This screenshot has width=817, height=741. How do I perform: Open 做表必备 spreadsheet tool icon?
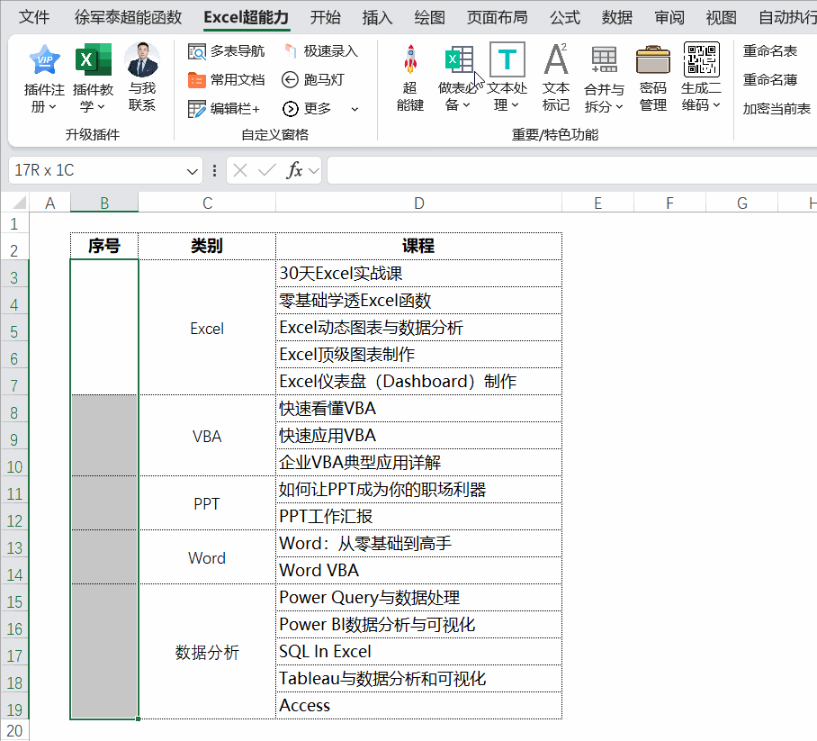coord(459,59)
